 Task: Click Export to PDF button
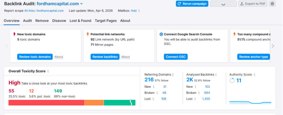253,4
